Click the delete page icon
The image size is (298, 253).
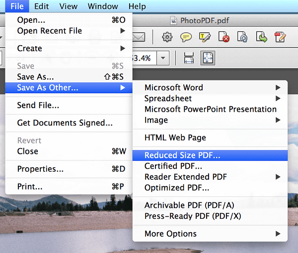pos(224,37)
